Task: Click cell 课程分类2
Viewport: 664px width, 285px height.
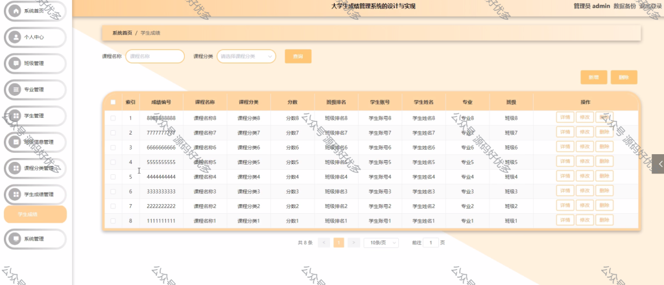Action: tap(248, 207)
